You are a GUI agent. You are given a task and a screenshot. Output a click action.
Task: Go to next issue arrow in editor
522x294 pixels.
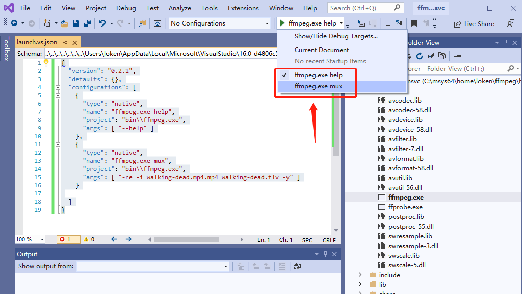point(128,239)
